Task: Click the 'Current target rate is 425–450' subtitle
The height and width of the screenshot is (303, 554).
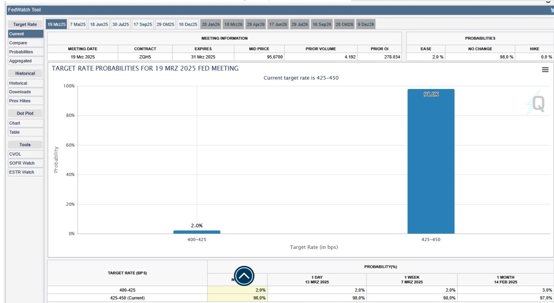Action: [301, 78]
